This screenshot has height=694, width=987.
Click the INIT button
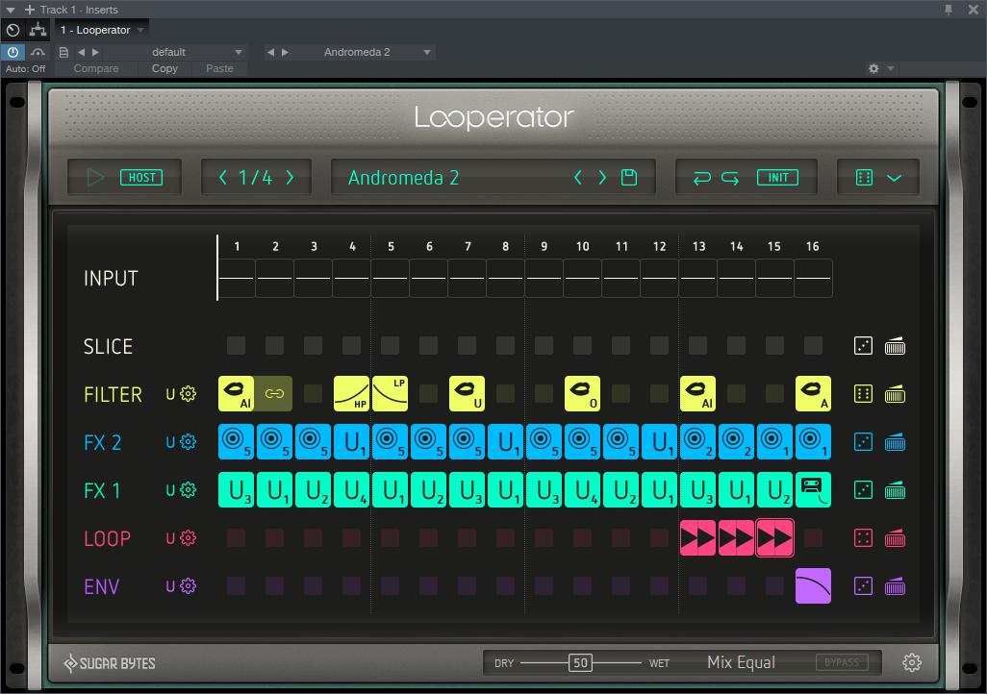tap(777, 178)
